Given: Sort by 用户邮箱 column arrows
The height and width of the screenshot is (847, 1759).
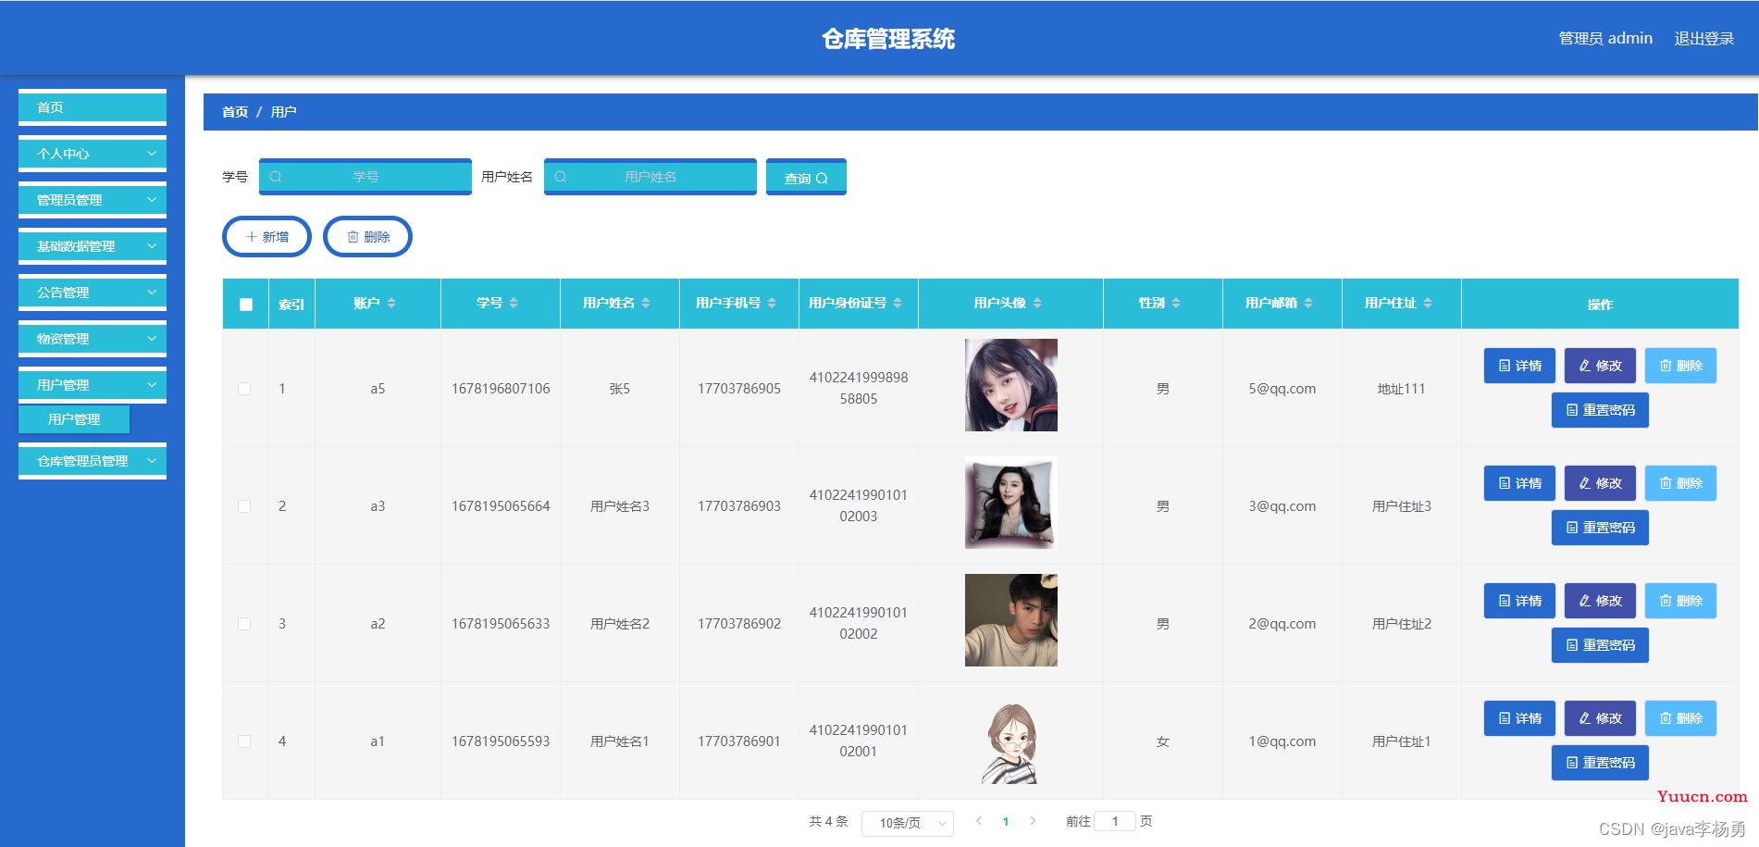Looking at the screenshot, I should pyautogui.click(x=1308, y=303).
